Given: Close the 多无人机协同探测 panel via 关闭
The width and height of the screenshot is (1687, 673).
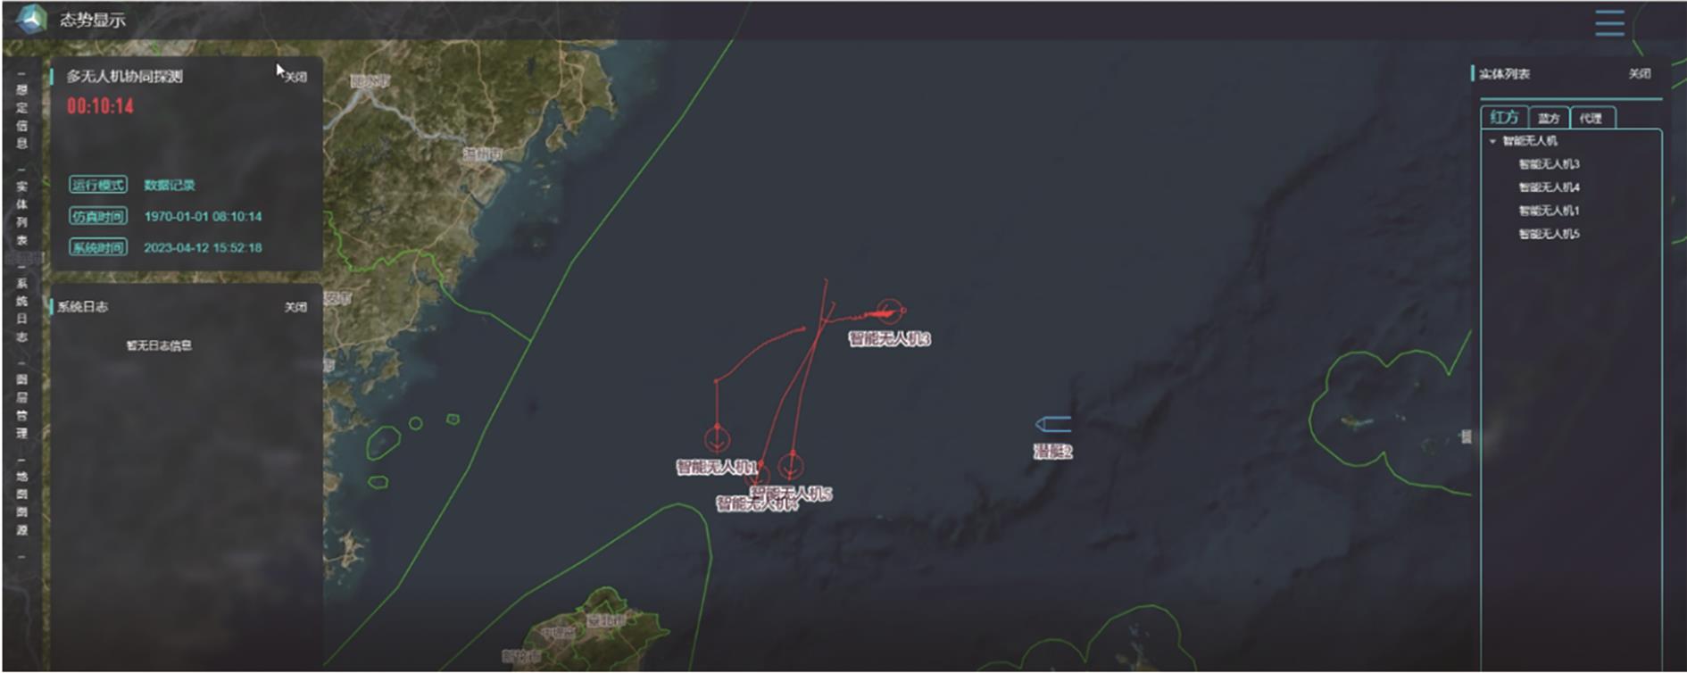Looking at the screenshot, I should click(295, 77).
